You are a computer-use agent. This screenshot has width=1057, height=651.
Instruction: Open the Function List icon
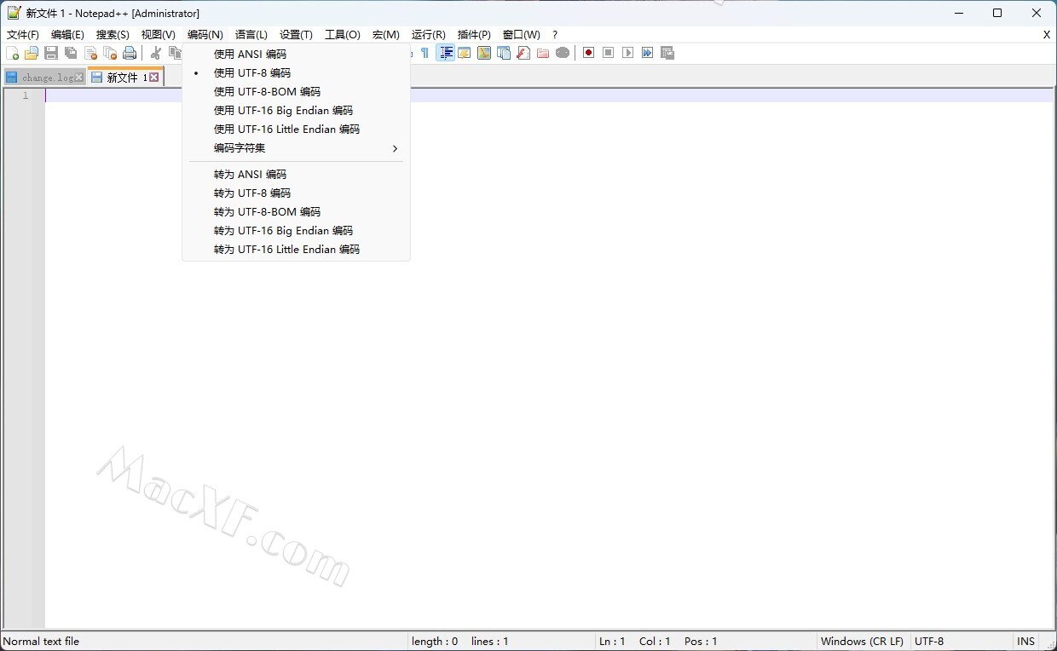click(x=523, y=53)
